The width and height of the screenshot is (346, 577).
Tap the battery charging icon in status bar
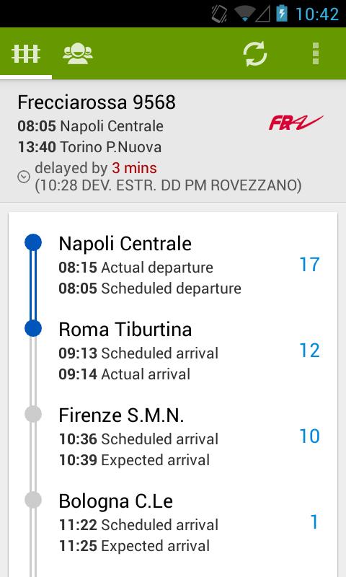click(282, 13)
